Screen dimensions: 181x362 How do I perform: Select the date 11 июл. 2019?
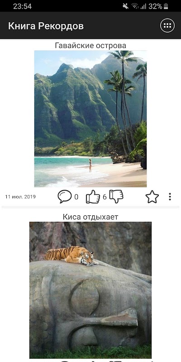coord(20,197)
